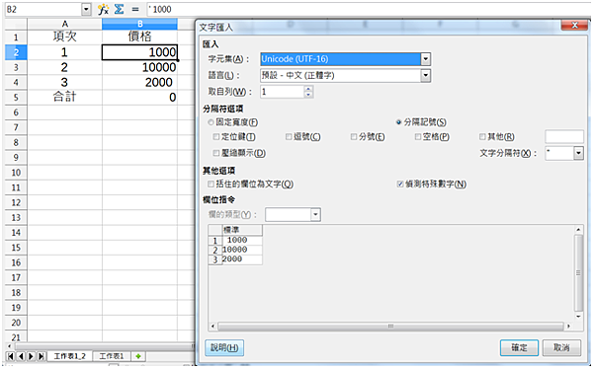The height and width of the screenshot is (368, 593).
Task: Enable the 空格 separator checkbox
Action: 418,136
